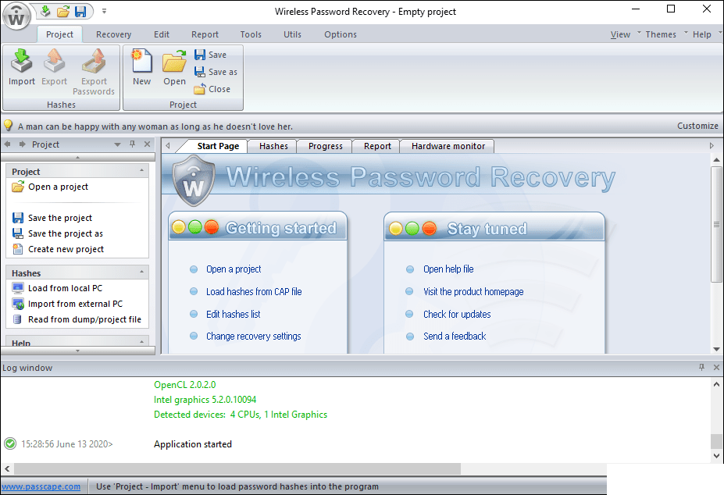Click Read from dump/project file

tap(77, 319)
